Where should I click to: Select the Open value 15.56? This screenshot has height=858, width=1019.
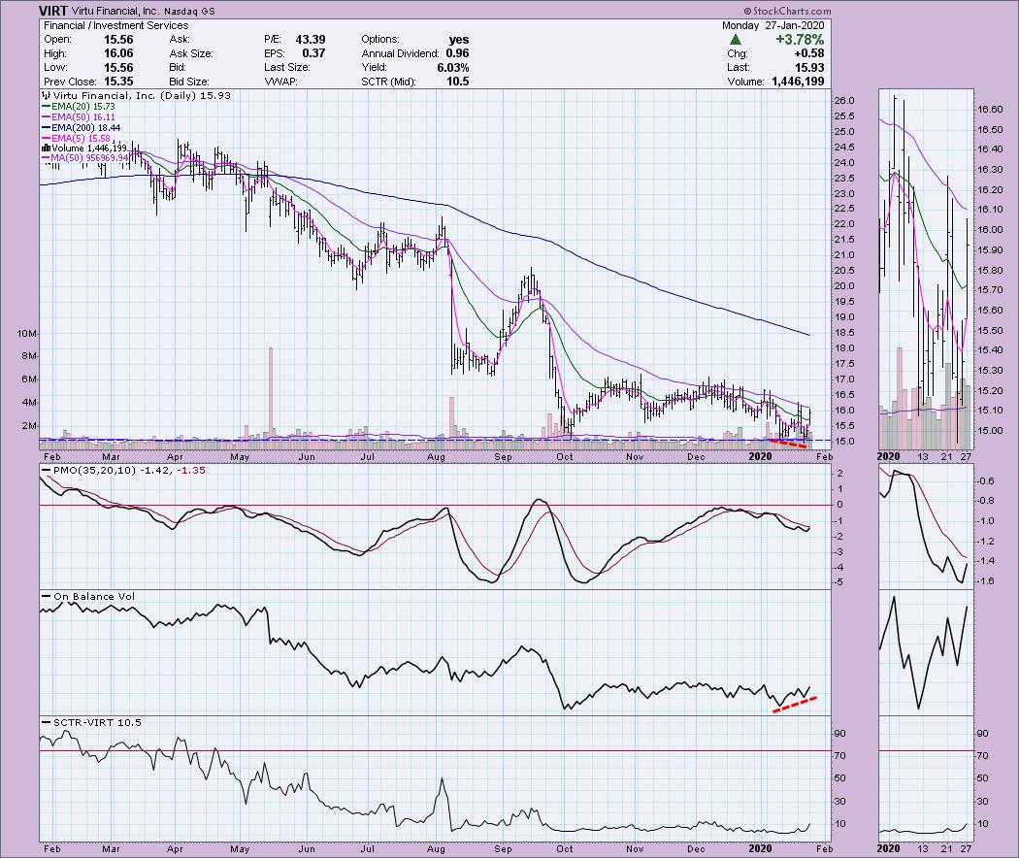coord(118,40)
